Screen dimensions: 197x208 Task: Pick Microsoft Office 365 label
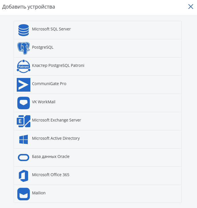(x=51, y=175)
